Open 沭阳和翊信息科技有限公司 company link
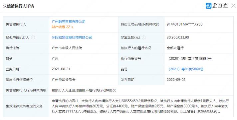 point(72,37)
